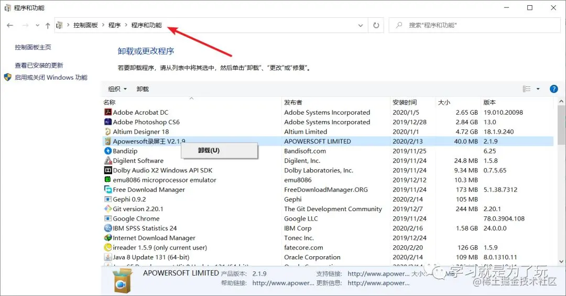This screenshot has height=296, width=566.
Task: Open the 组织 dropdown menu
Action: click(117, 89)
